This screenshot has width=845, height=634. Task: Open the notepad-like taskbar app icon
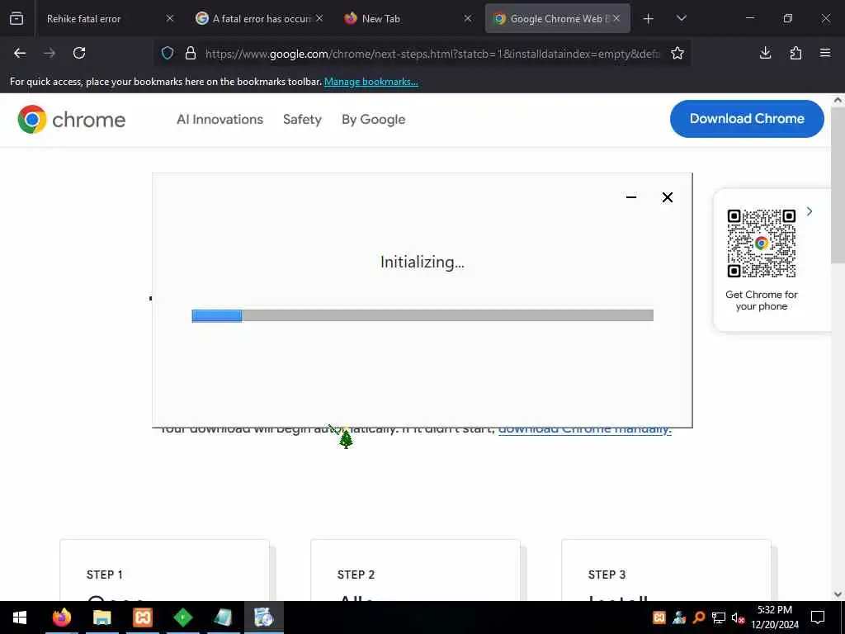223,617
